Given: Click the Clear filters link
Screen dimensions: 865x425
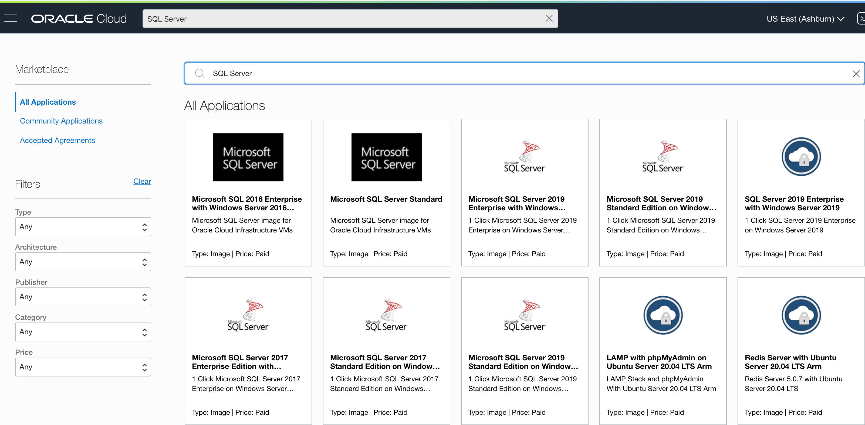Looking at the screenshot, I should tap(142, 181).
